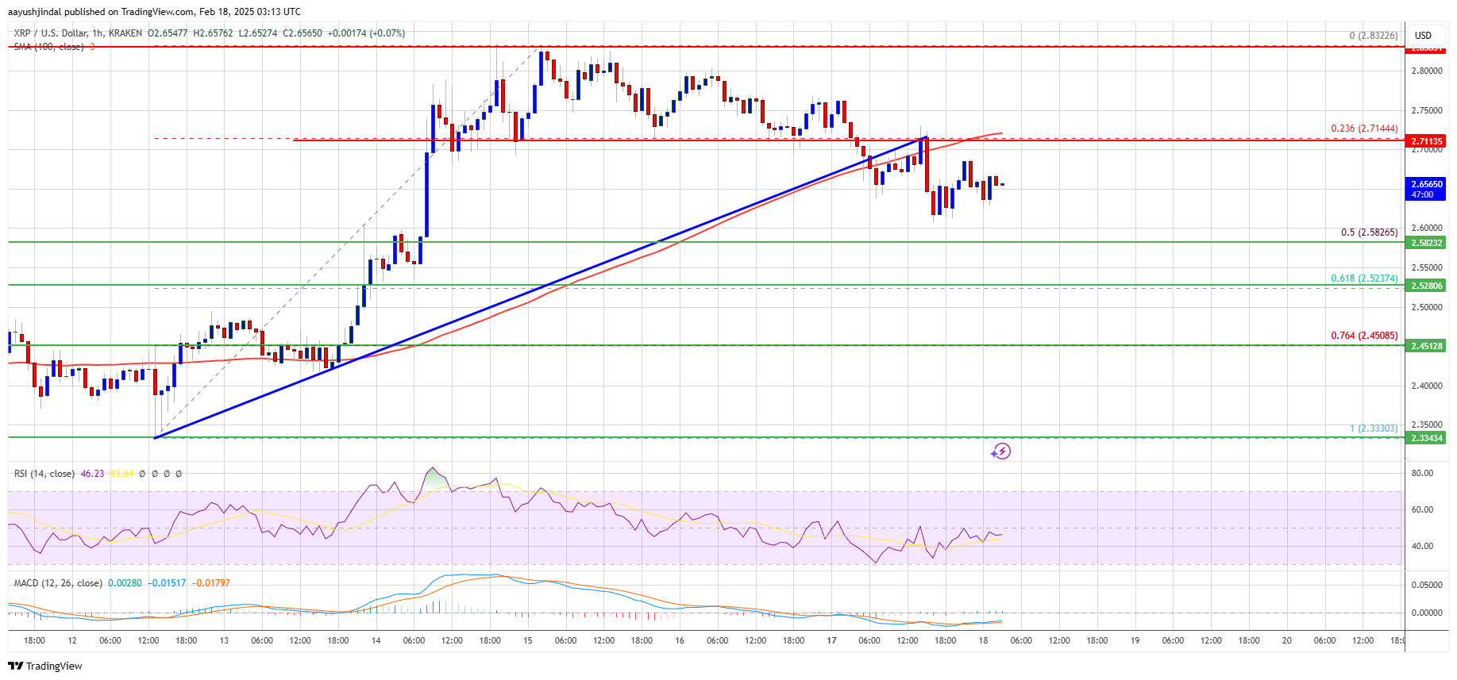Viewport: 1457px width, 680px height.
Task: Click the green 2.52806 price axis label
Action: [1426, 286]
